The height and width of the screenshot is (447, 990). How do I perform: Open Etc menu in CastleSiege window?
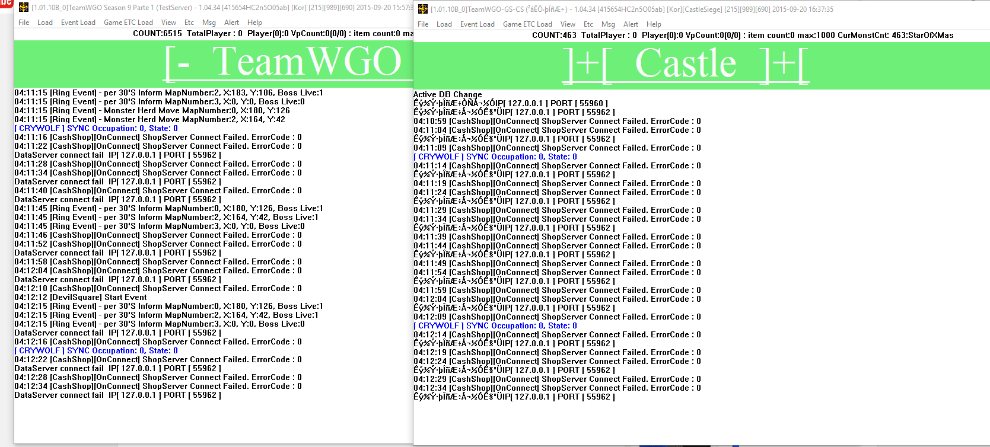(588, 24)
